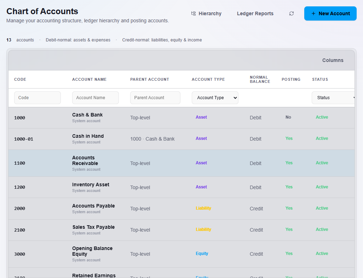Sort by the ACCOUNT NAME column header
The height and width of the screenshot is (278, 363).
[90, 79]
